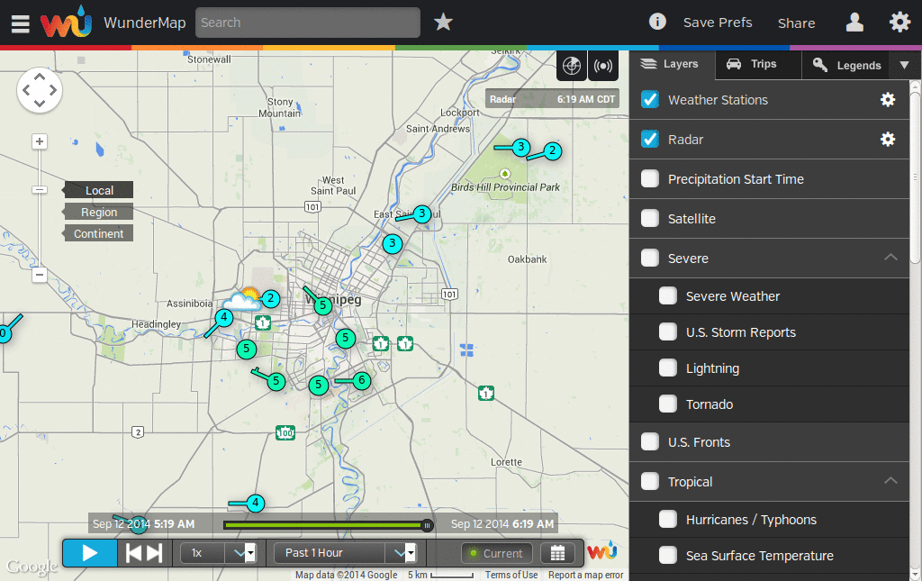This screenshot has height=581, width=922.
Task: Select Region zoom level
Action: click(x=99, y=212)
